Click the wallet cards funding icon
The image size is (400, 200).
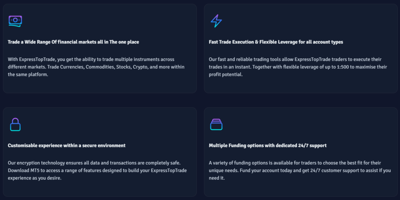[x=216, y=124]
